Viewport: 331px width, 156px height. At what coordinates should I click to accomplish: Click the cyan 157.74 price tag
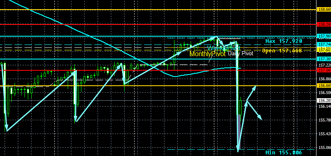pyautogui.click(x=324, y=44)
